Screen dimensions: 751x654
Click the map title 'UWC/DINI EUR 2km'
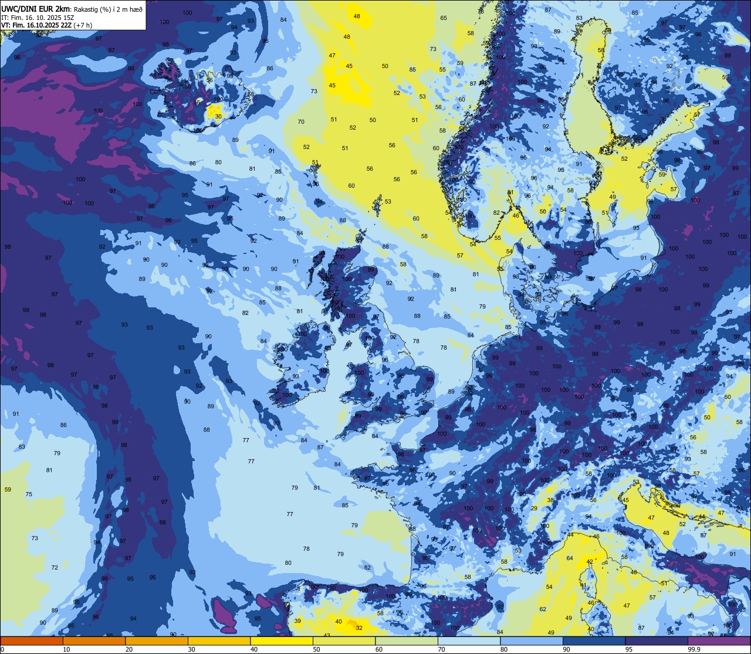tap(35, 9)
